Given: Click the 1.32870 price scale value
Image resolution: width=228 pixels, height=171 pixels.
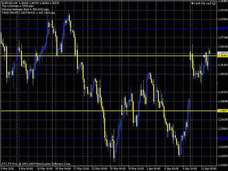Looking at the screenshot, I should [x=223, y=156].
